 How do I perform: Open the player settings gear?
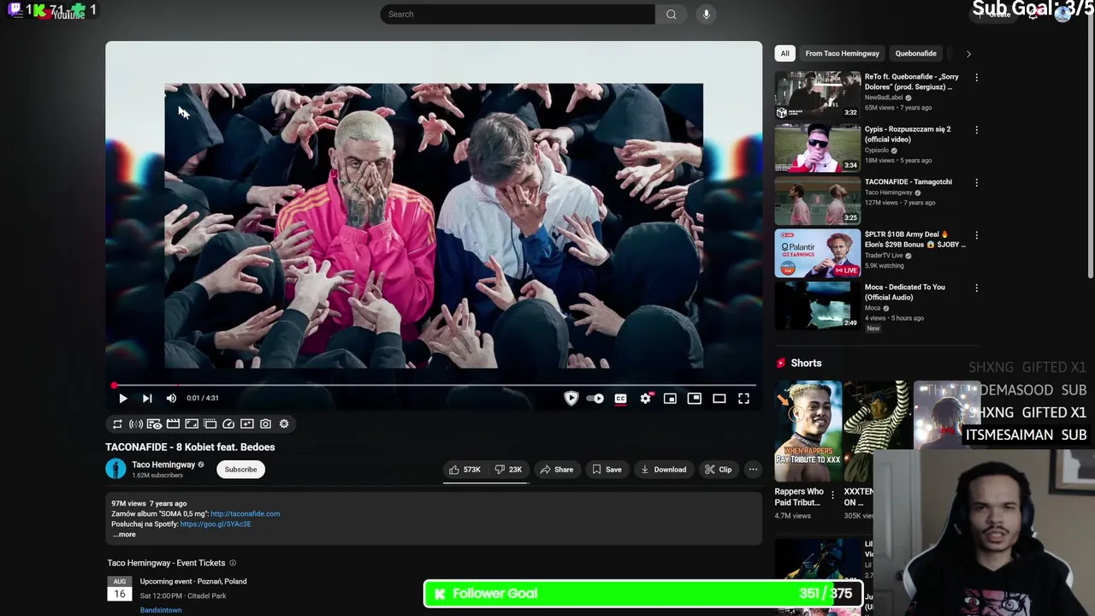[x=646, y=398]
